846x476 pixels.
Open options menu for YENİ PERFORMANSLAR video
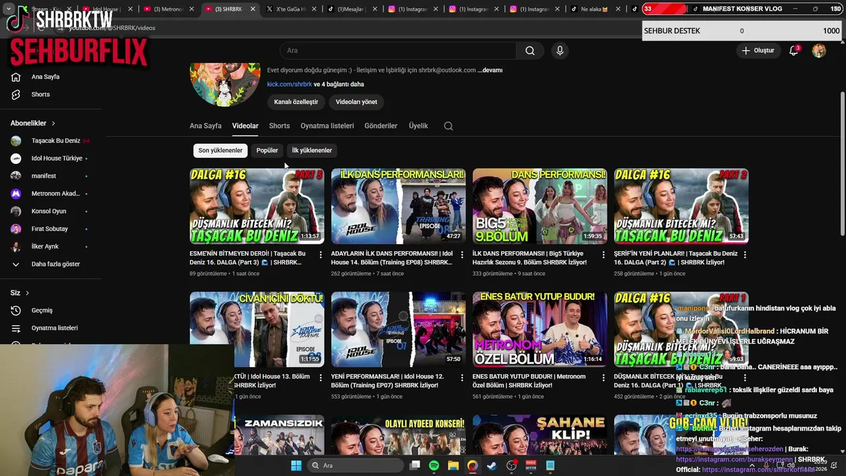pyautogui.click(x=462, y=377)
